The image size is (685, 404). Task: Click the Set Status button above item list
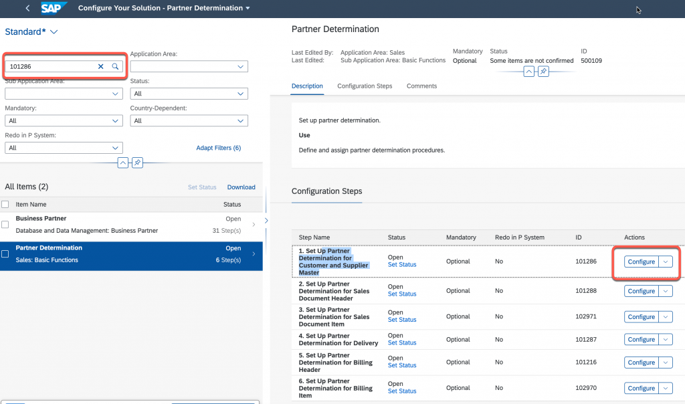tap(202, 187)
